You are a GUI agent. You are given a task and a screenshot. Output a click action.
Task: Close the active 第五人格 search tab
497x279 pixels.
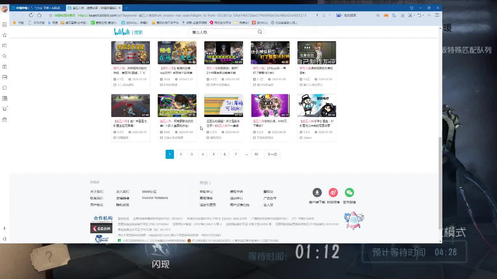pos(120,8)
